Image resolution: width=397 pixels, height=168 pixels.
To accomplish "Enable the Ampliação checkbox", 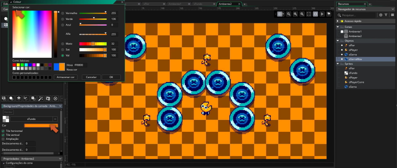I will (3, 139).
